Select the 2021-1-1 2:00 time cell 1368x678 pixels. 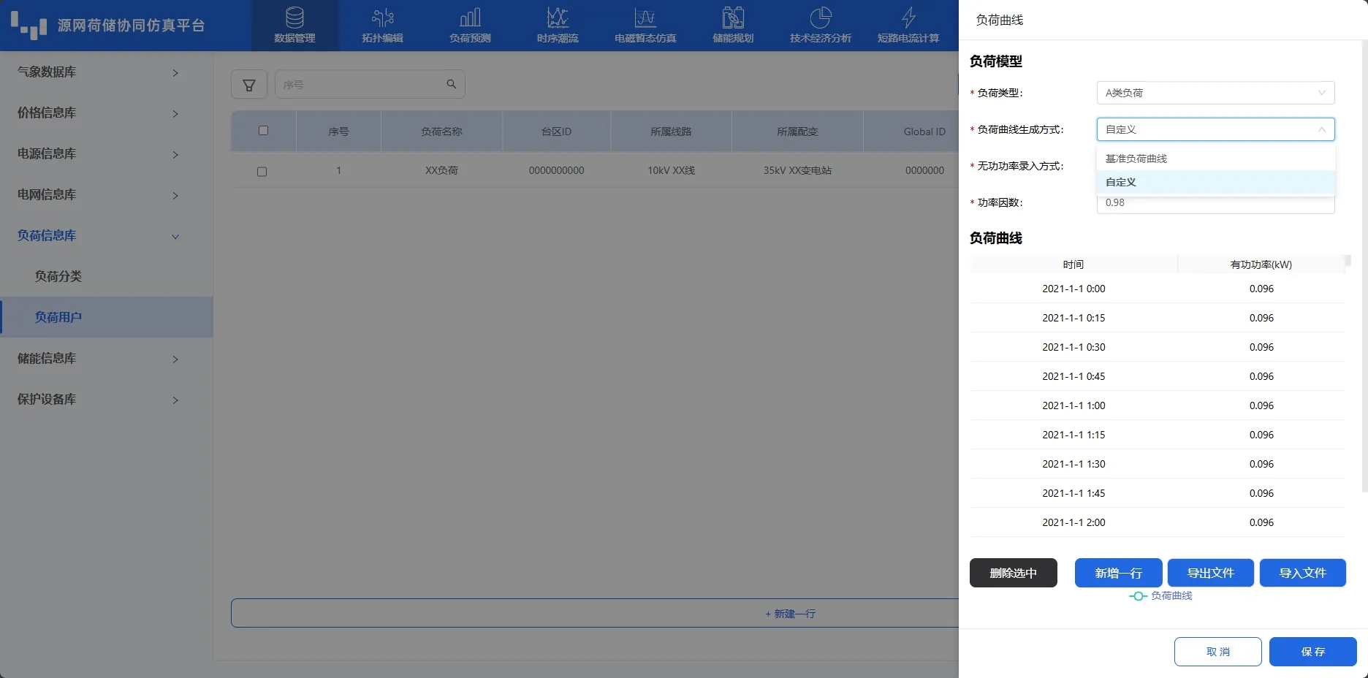1073,522
